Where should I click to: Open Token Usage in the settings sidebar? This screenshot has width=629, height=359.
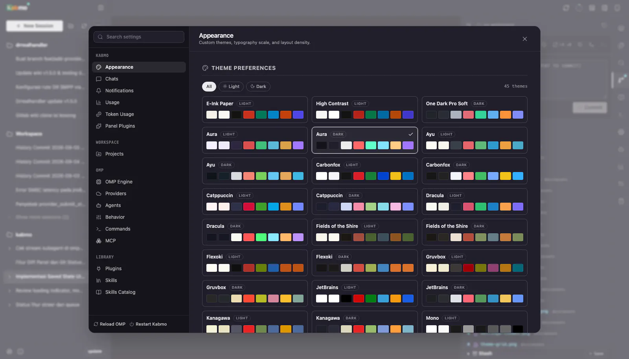139,114
